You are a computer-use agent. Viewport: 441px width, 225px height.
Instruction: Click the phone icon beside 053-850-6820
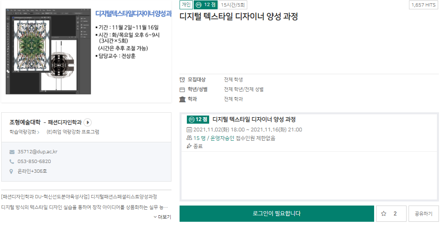point(12,162)
